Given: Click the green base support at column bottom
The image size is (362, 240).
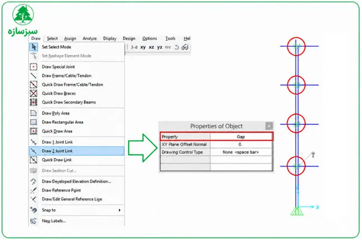Looking at the screenshot, I should (x=297, y=212).
